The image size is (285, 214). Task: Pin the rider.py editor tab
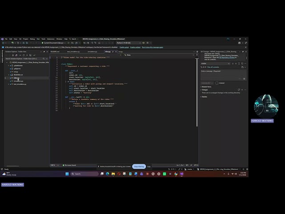pyautogui.click(x=113, y=52)
